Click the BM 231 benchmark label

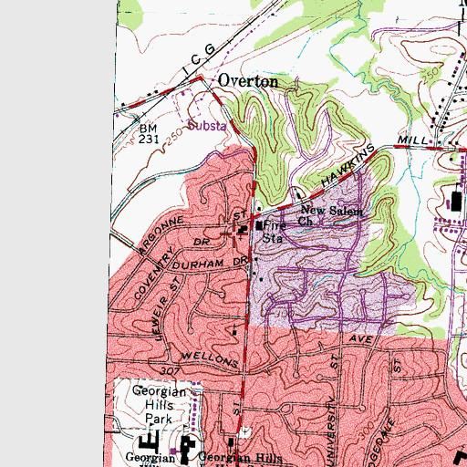click(149, 134)
